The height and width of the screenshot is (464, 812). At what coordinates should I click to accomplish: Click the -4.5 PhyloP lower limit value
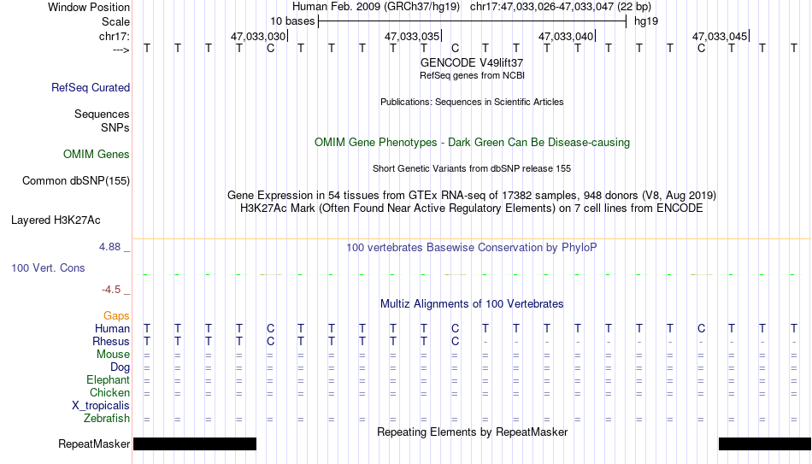pyautogui.click(x=111, y=290)
